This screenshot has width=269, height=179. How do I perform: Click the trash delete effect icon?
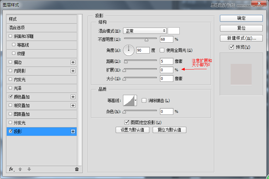[77, 169]
